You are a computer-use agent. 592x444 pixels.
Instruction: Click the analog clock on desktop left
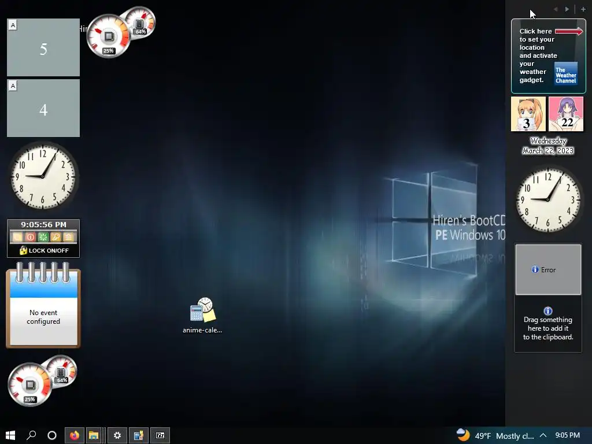coord(43,176)
